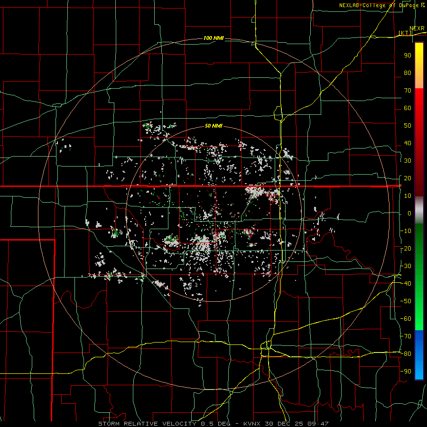
Task: Click the 20 value on the scale
Action: 408,178
